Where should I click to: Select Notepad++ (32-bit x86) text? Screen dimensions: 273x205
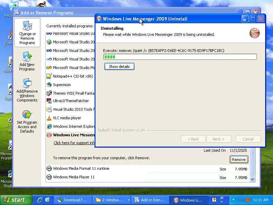pos(73,76)
